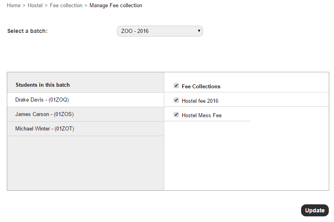Open the ZOO - 2016 batch dropdown
334x222 pixels.
click(160, 31)
